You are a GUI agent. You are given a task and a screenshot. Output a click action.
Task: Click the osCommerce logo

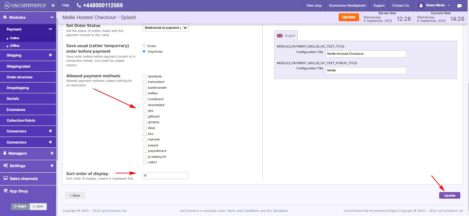coord(25,6)
